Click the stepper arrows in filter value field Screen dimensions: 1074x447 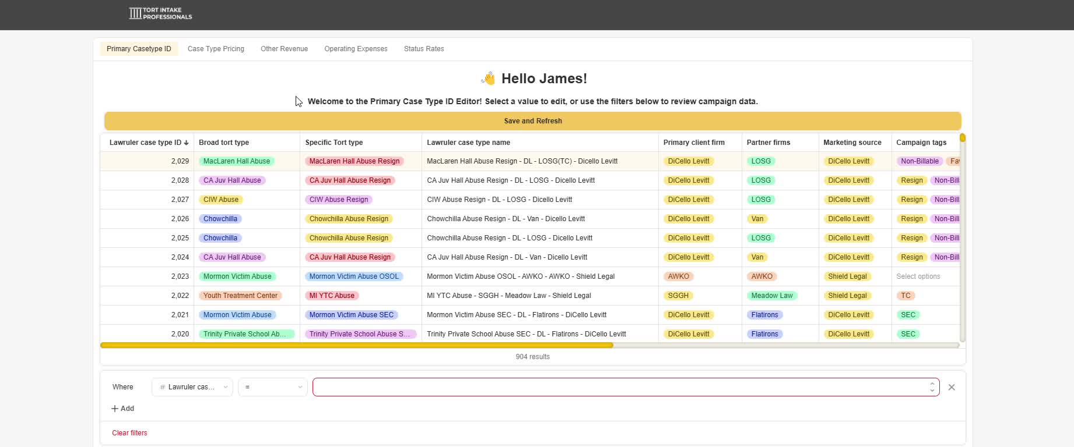tap(932, 387)
